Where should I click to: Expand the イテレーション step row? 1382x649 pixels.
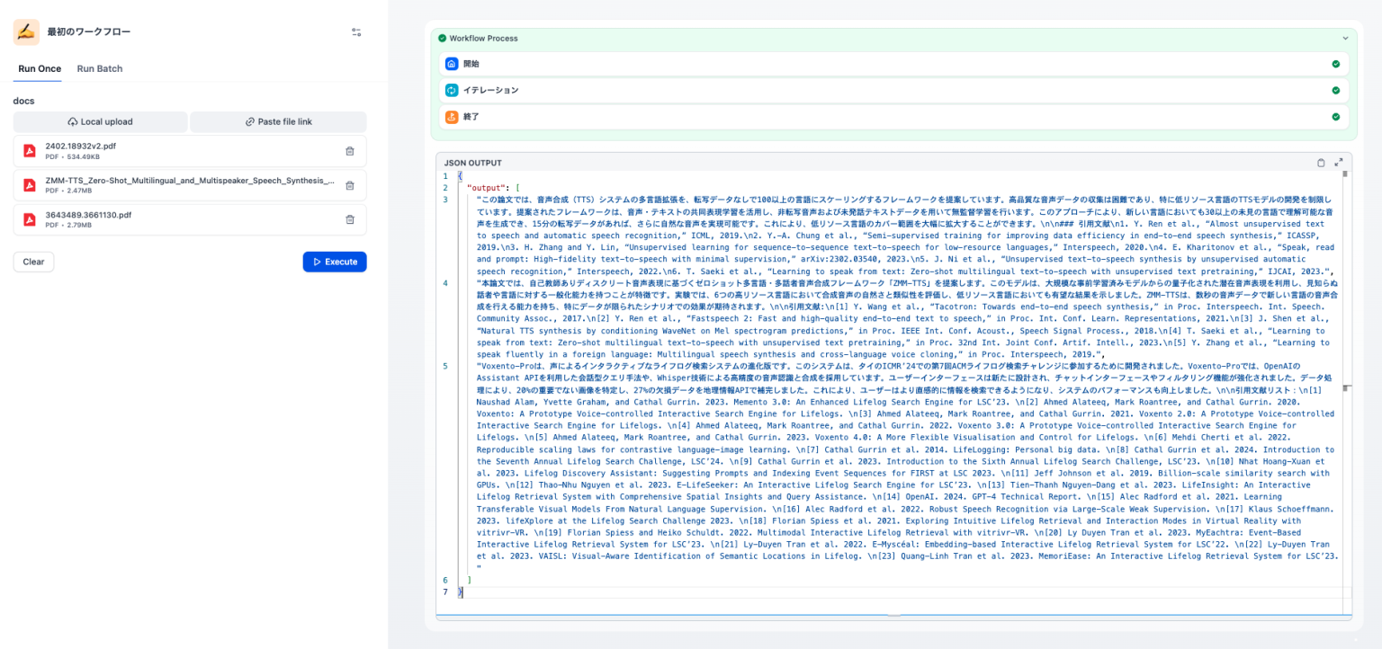tap(889, 91)
